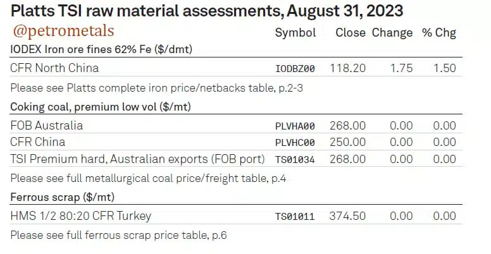Select the HMS 1/2 80:20 CFR Turkey row

click(236, 216)
